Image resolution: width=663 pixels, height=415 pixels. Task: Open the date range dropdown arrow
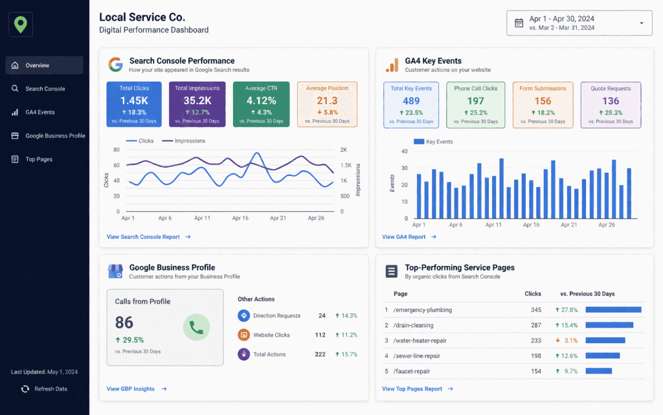pyautogui.click(x=642, y=23)
